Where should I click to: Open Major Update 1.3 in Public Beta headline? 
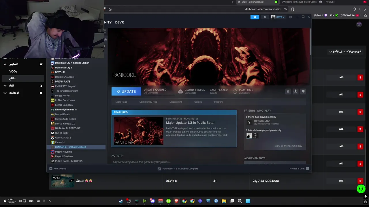coord(190,122)
